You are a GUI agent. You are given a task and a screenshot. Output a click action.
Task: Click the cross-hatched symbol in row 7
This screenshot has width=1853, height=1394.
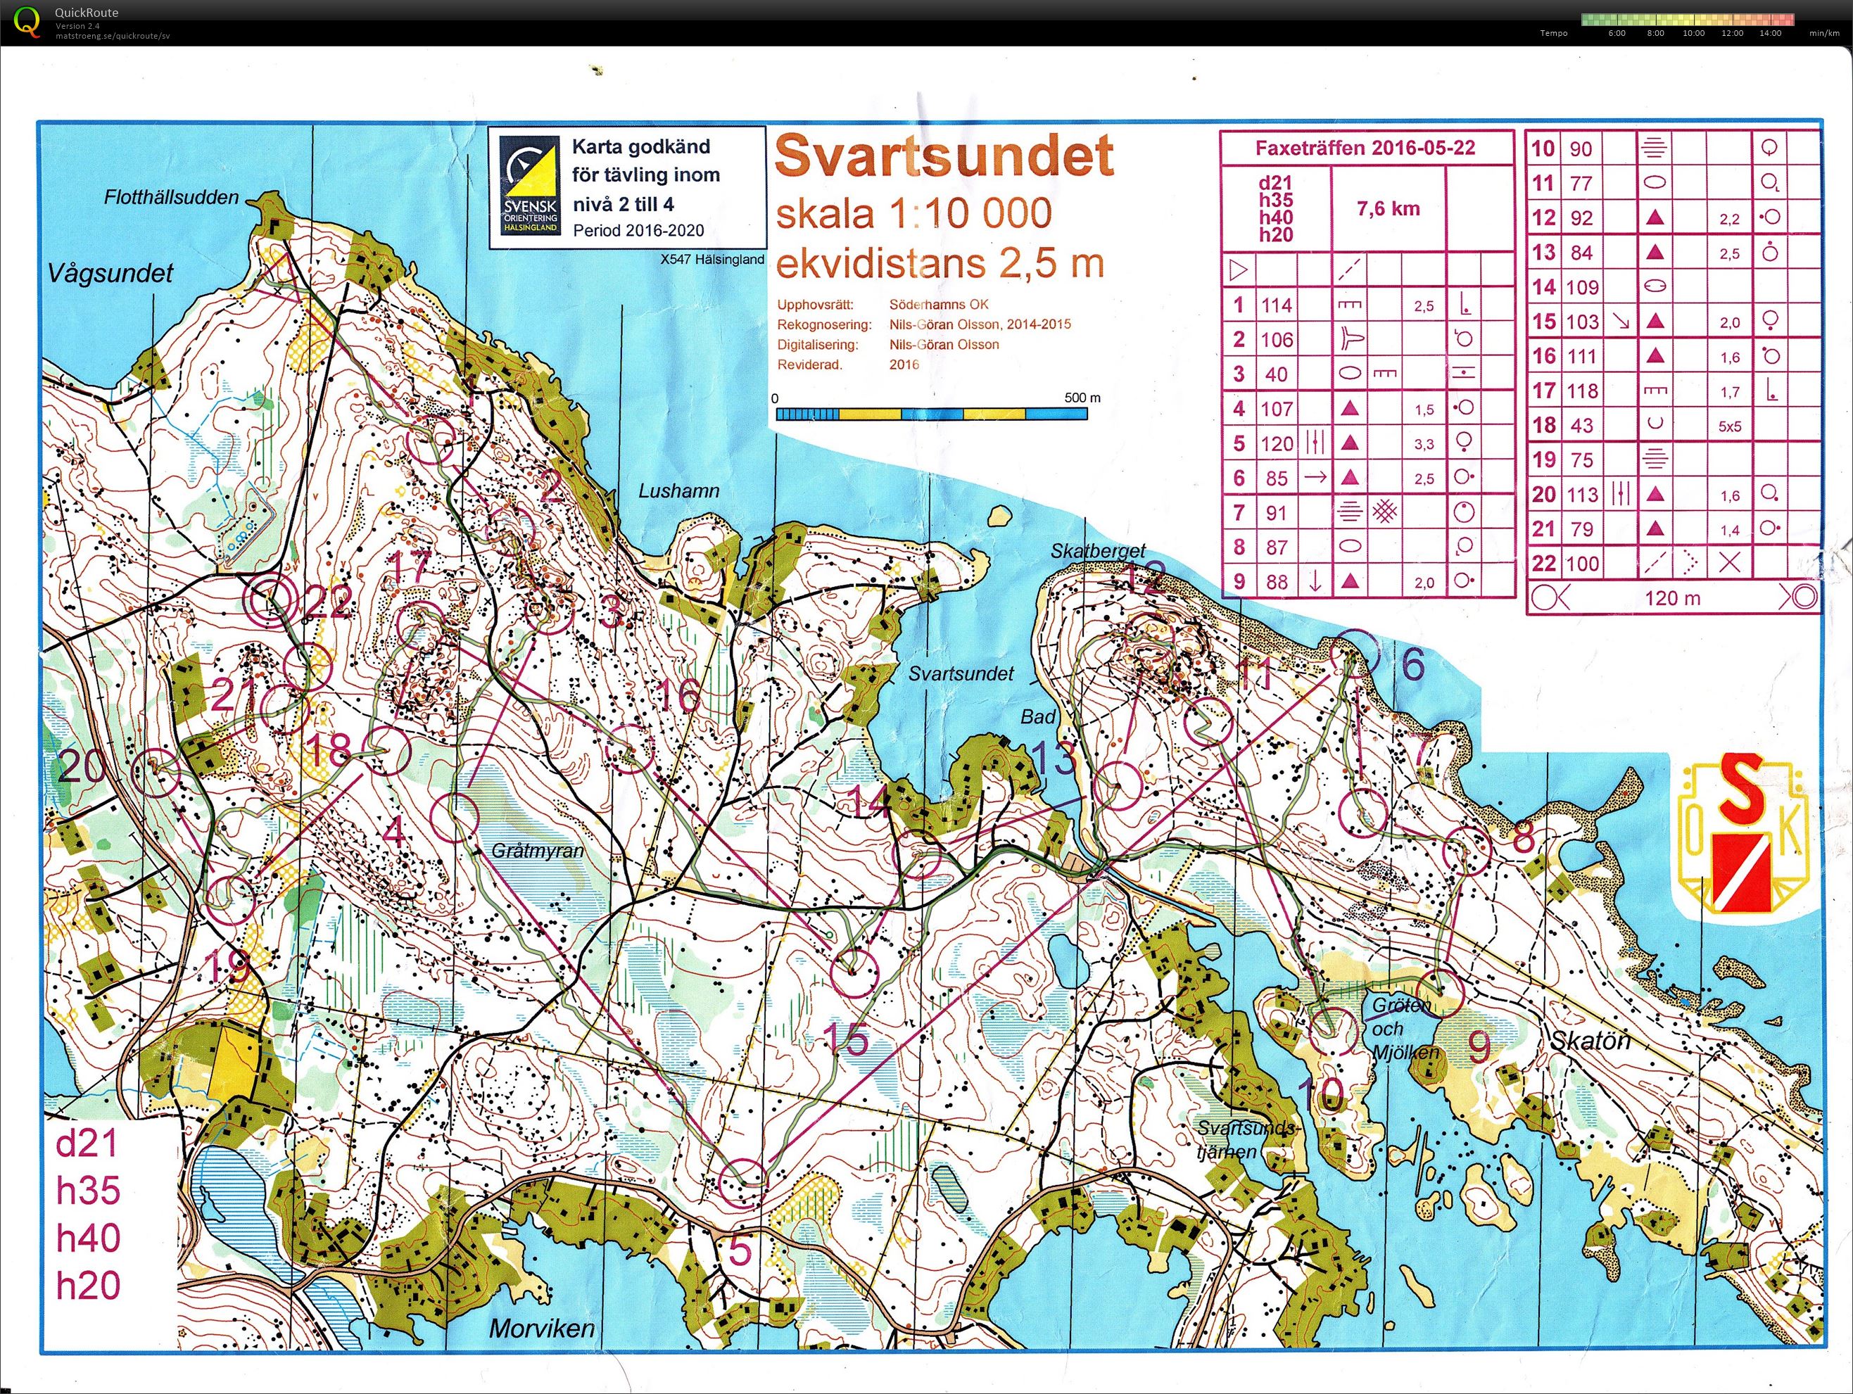pyautogui.click(x=1384, y=512)
